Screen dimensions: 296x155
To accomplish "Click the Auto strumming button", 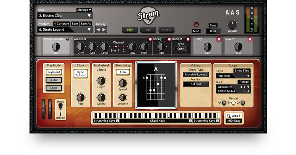I will (x=122, y=72).
